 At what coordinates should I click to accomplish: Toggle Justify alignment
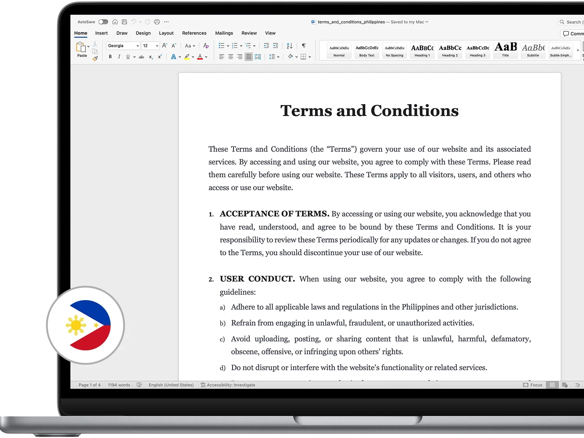[249, 57]
